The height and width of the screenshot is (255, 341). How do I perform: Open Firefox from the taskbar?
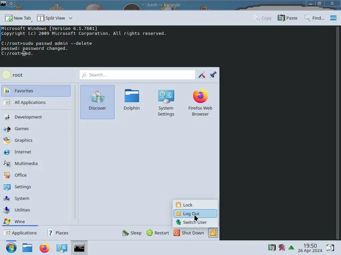tap(44, 248)
